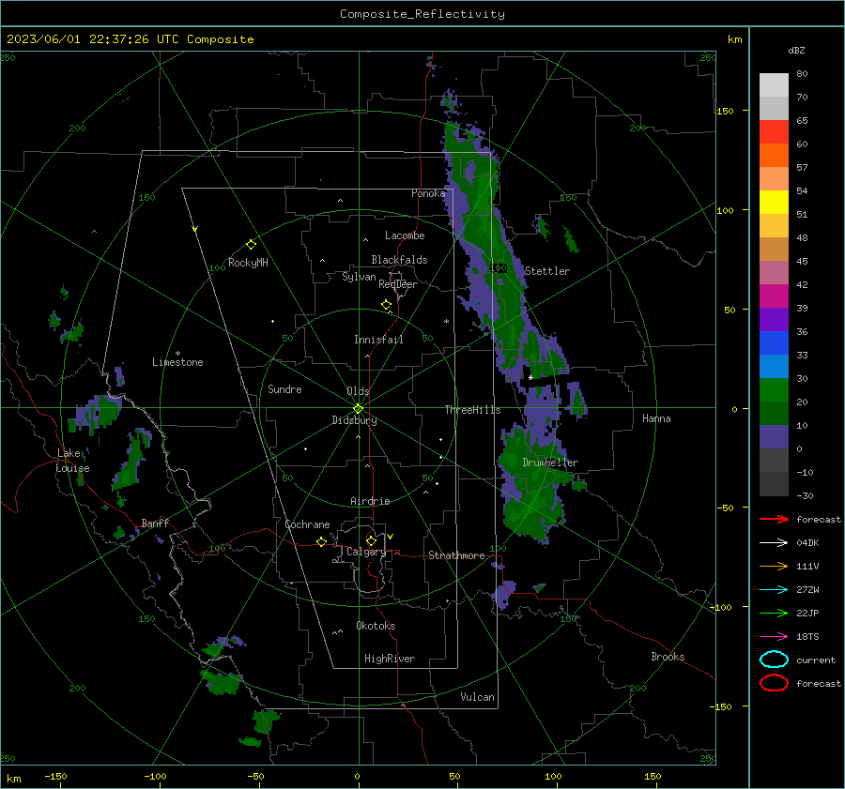Click the Drumheller label on the map
Screen dimensions: 845x789
[550, 463]
